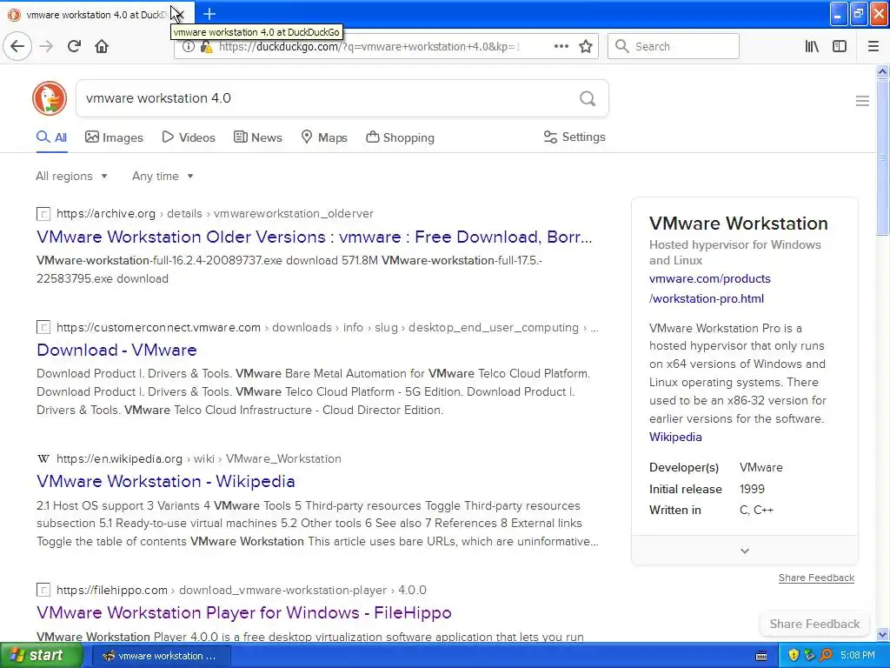Expand the VMware Workstation info panel chevron

[x=745, y=551]
